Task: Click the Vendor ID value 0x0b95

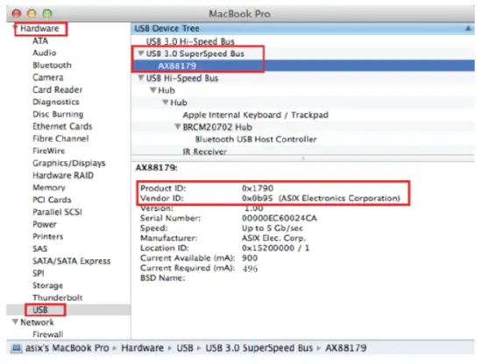Action: pyautogui.click(x=258, y=199)
